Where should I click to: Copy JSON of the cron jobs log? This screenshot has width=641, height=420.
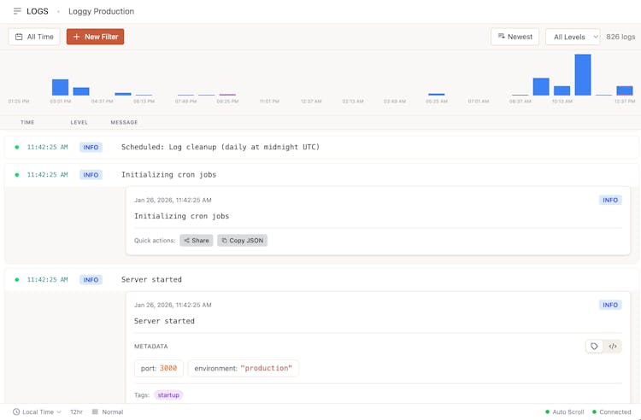tap(242, 241)
